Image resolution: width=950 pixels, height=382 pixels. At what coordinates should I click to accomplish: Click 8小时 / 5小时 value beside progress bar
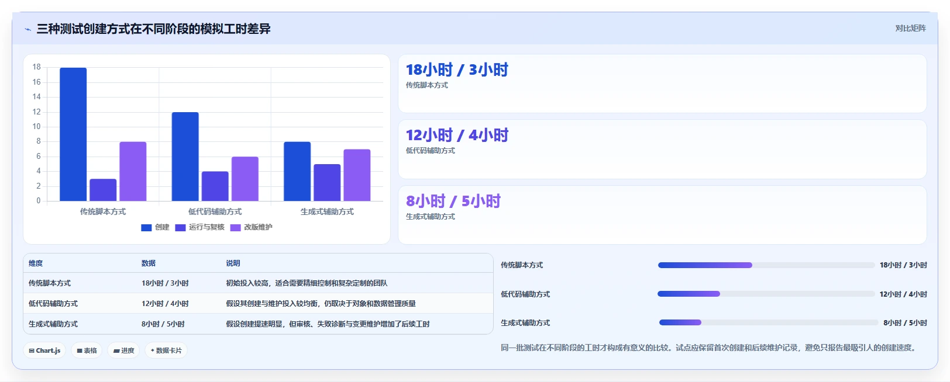(x=905, y=323)
